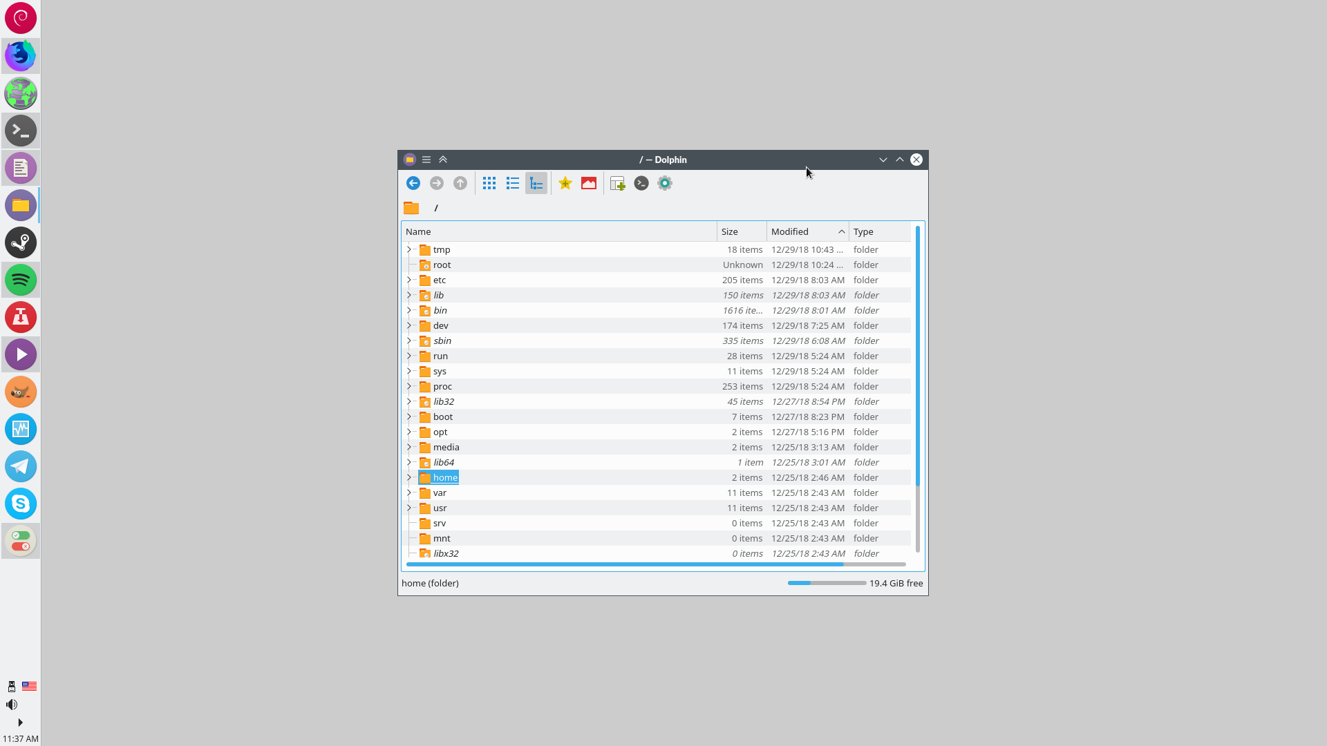
Task: Go back with the blue Back arrow
Action: click(x=413, y=183)
